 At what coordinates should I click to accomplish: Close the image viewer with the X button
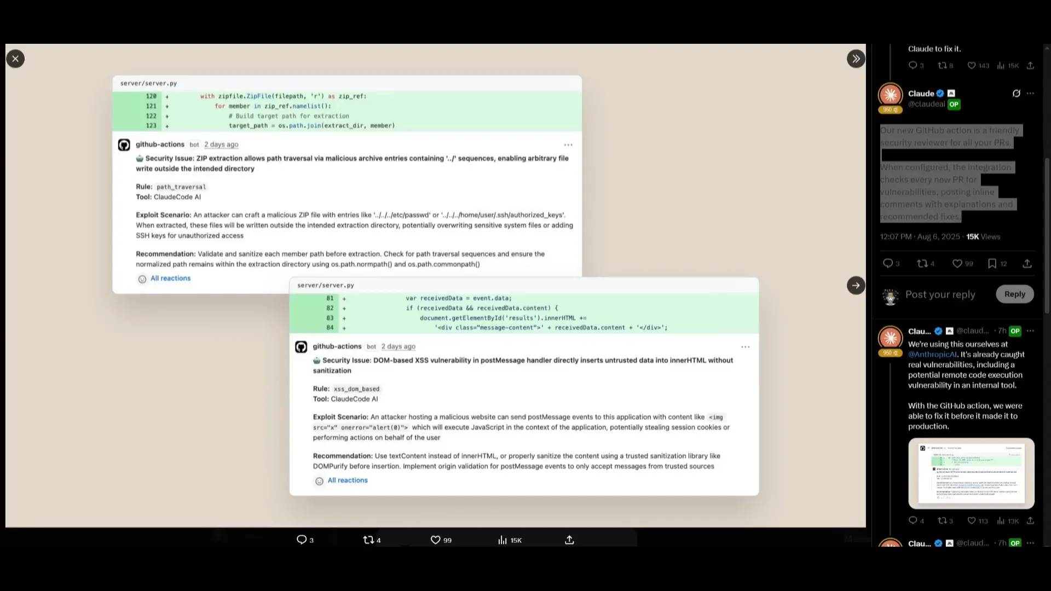pos(15,59)
